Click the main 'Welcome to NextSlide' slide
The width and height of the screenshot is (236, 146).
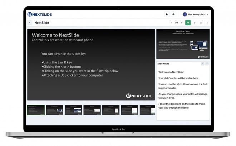pos(91,64)
